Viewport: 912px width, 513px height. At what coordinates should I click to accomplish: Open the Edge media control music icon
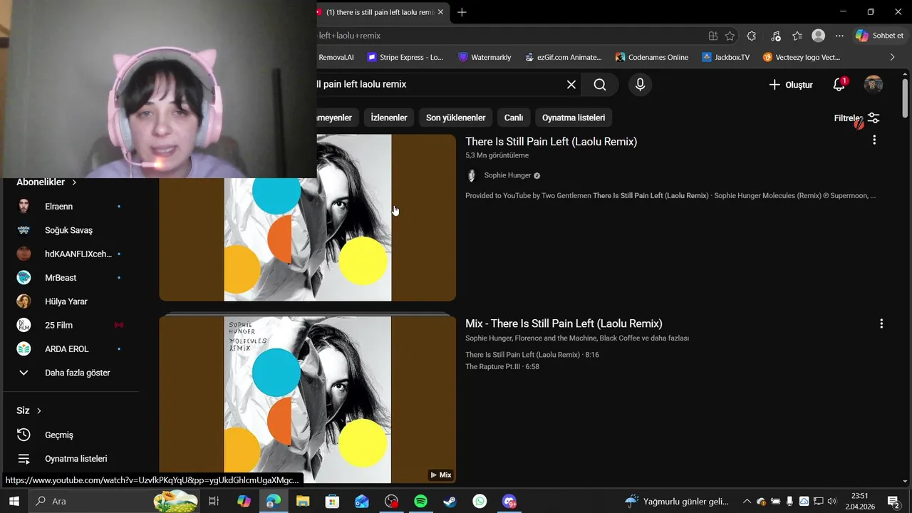[776, 36]
